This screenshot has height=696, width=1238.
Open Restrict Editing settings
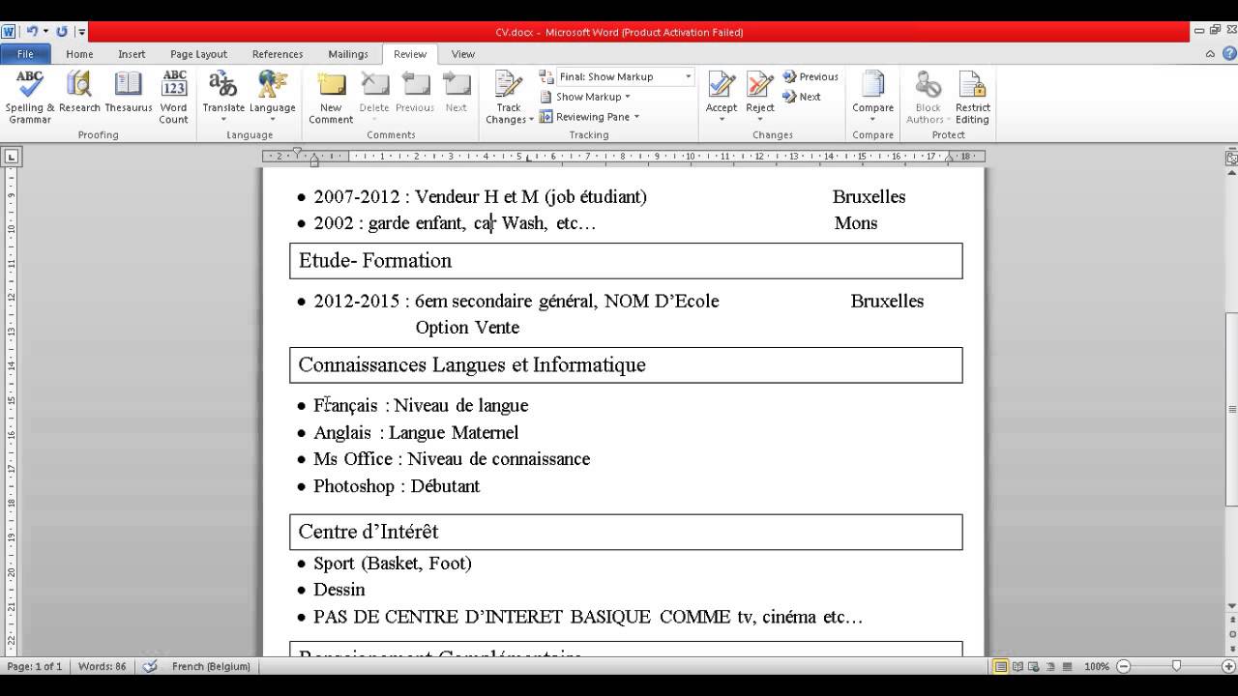point(972,94)
